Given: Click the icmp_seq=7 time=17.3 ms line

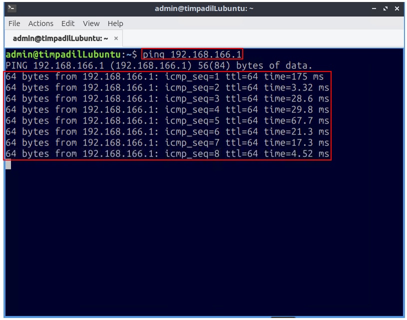Looking at the screenshot, I should pyautogui.click(x=167, y=142).
